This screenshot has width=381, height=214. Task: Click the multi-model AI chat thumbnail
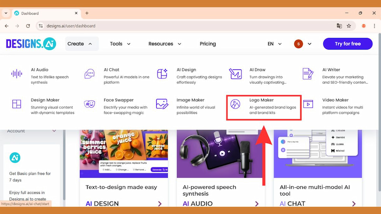[318, 154]
